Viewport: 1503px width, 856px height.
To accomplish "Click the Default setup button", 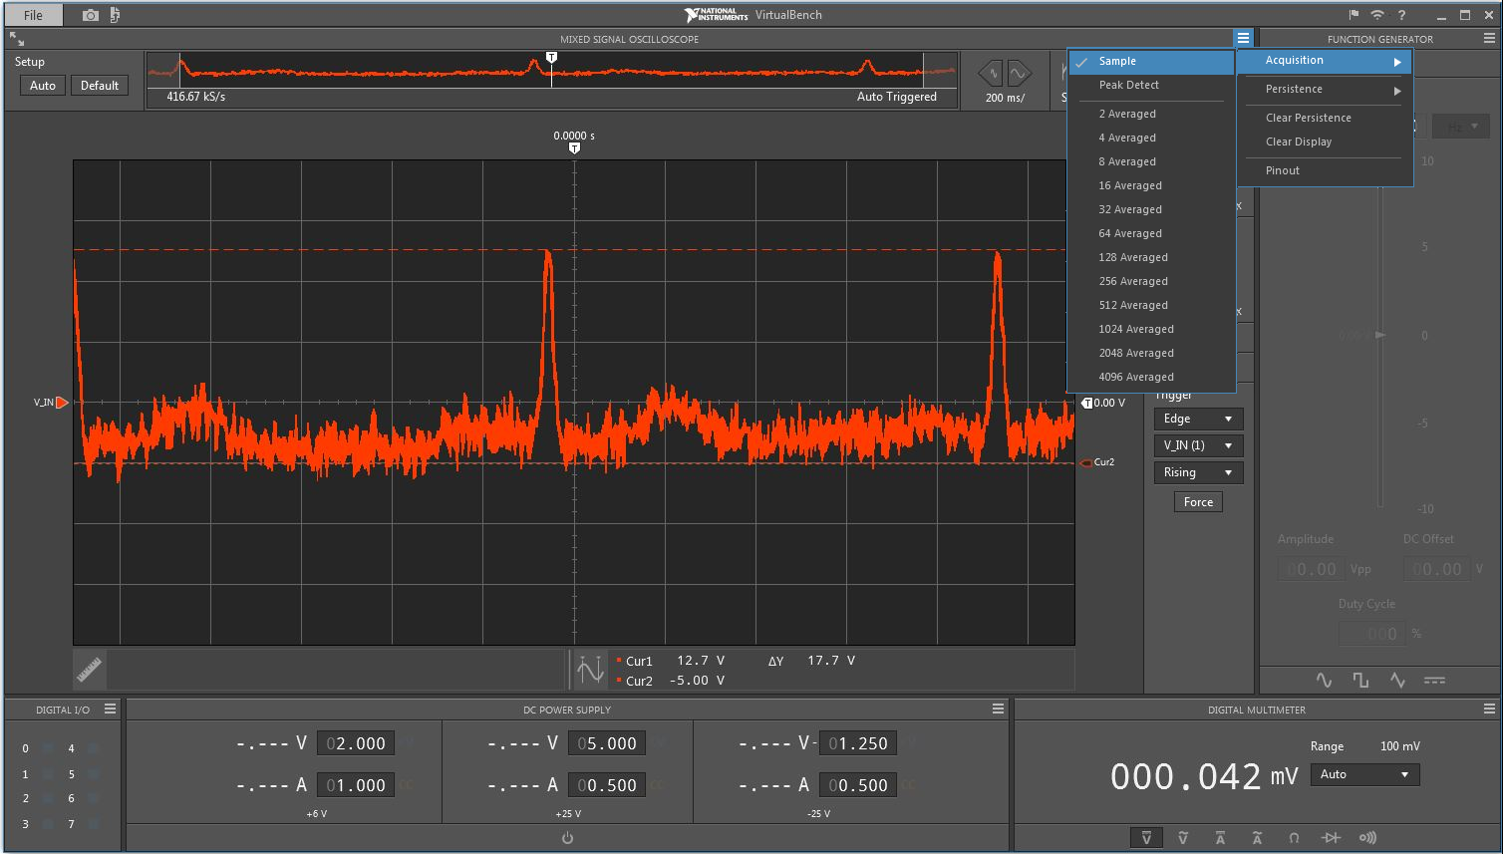I will (x=100, y=86).
